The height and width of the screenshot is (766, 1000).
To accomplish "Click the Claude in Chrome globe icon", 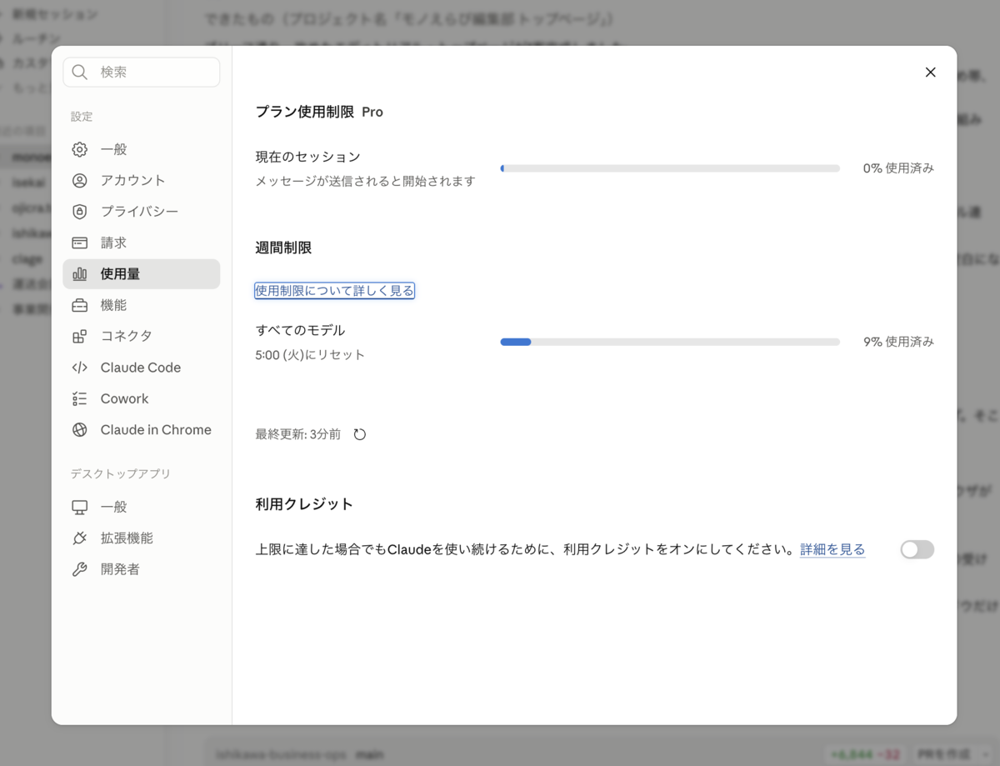I will (x=80, y=430).
